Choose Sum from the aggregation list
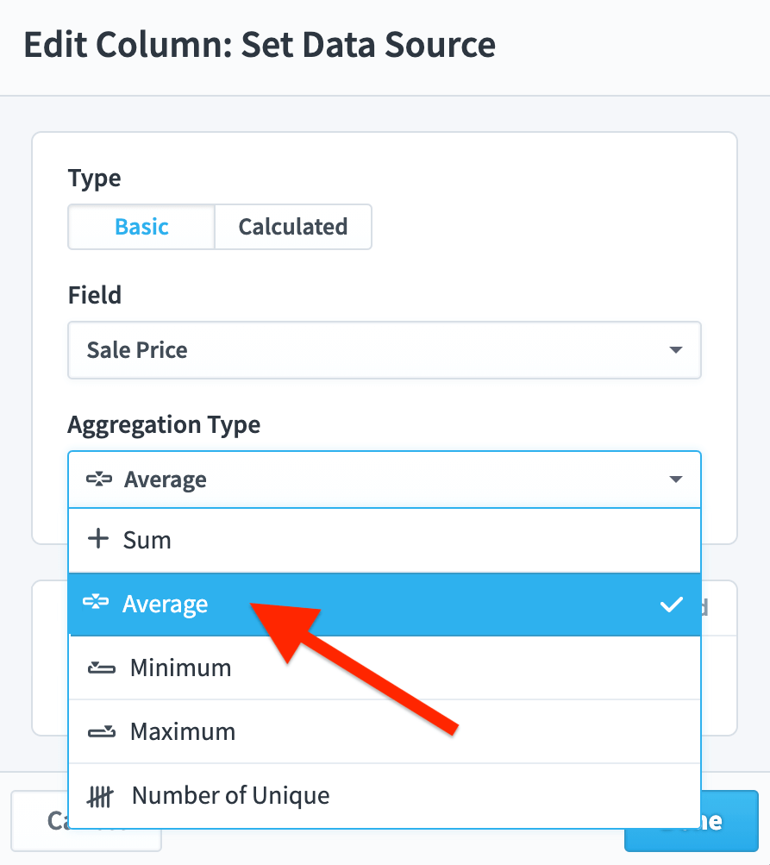 [385, 540]
